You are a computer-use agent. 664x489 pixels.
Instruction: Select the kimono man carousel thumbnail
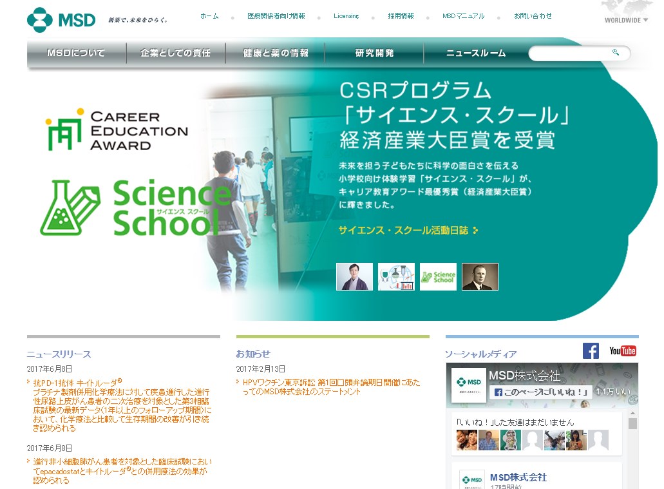354,276
